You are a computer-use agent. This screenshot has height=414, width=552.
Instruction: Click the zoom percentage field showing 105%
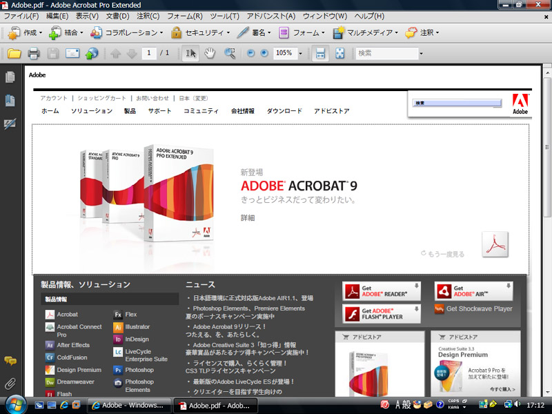tap(284, 53)
